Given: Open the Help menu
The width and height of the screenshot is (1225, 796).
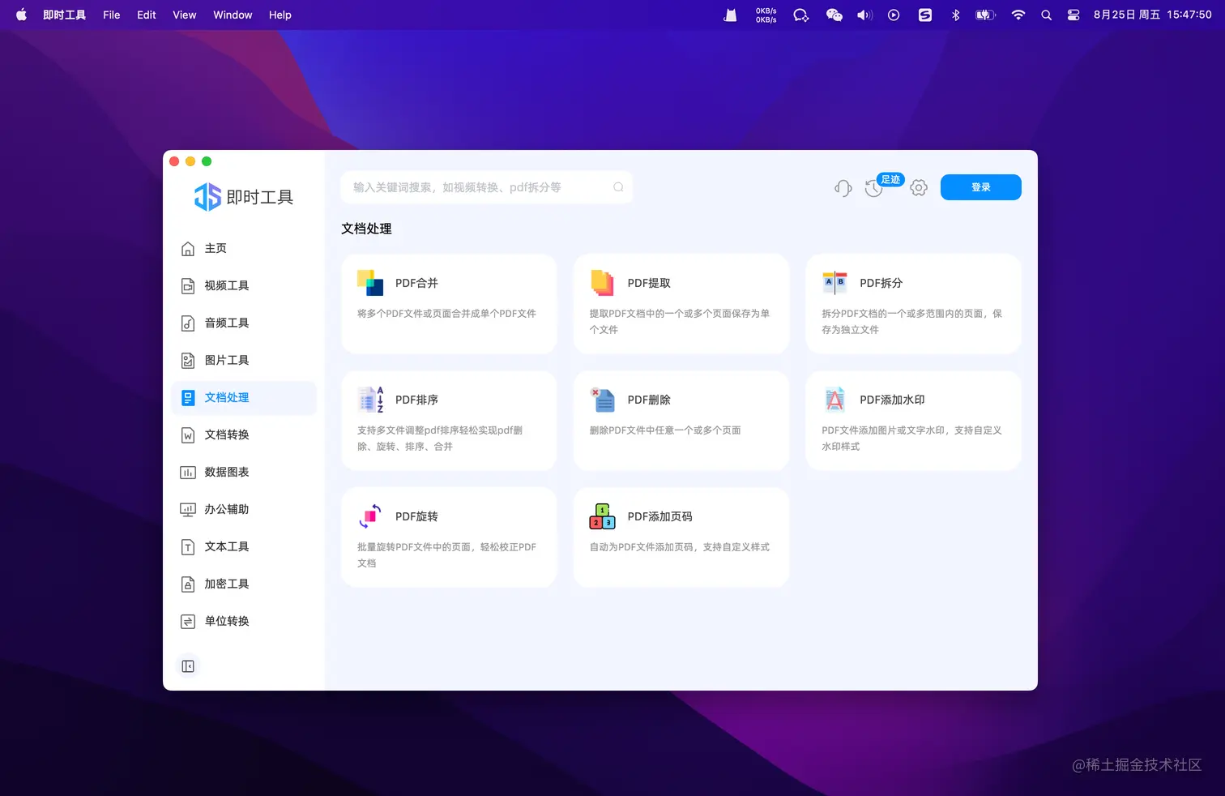Looking at the screenshot, I should [280, 15].
